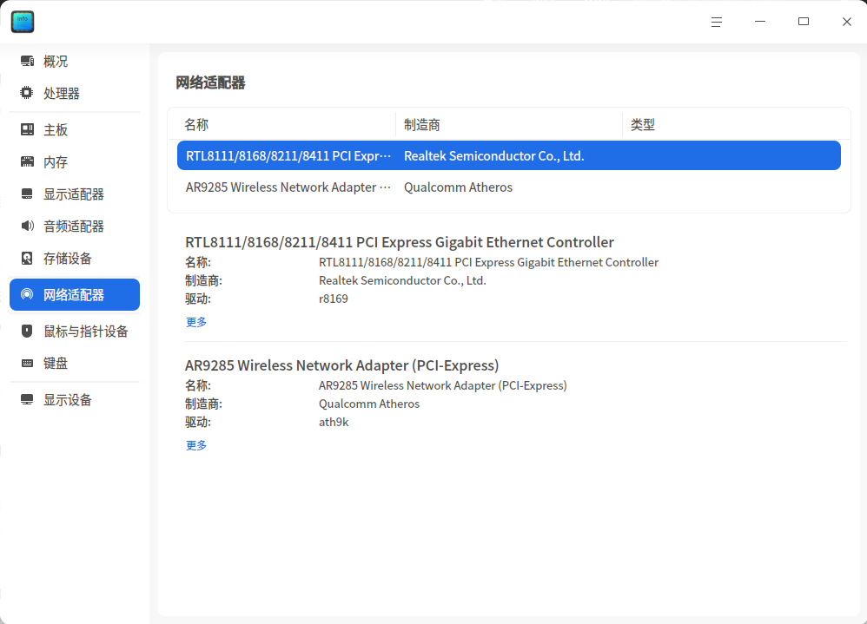Show 显示适配器 details
This screenshot has height=624, width=867.
75,194
